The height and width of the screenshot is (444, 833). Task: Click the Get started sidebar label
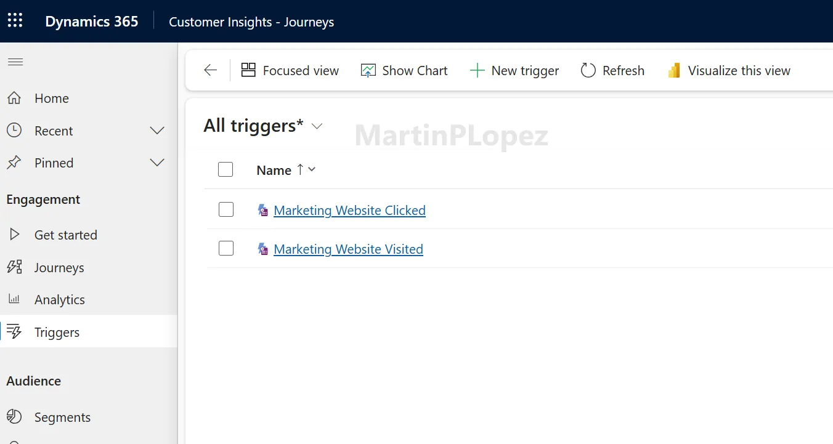66,235
